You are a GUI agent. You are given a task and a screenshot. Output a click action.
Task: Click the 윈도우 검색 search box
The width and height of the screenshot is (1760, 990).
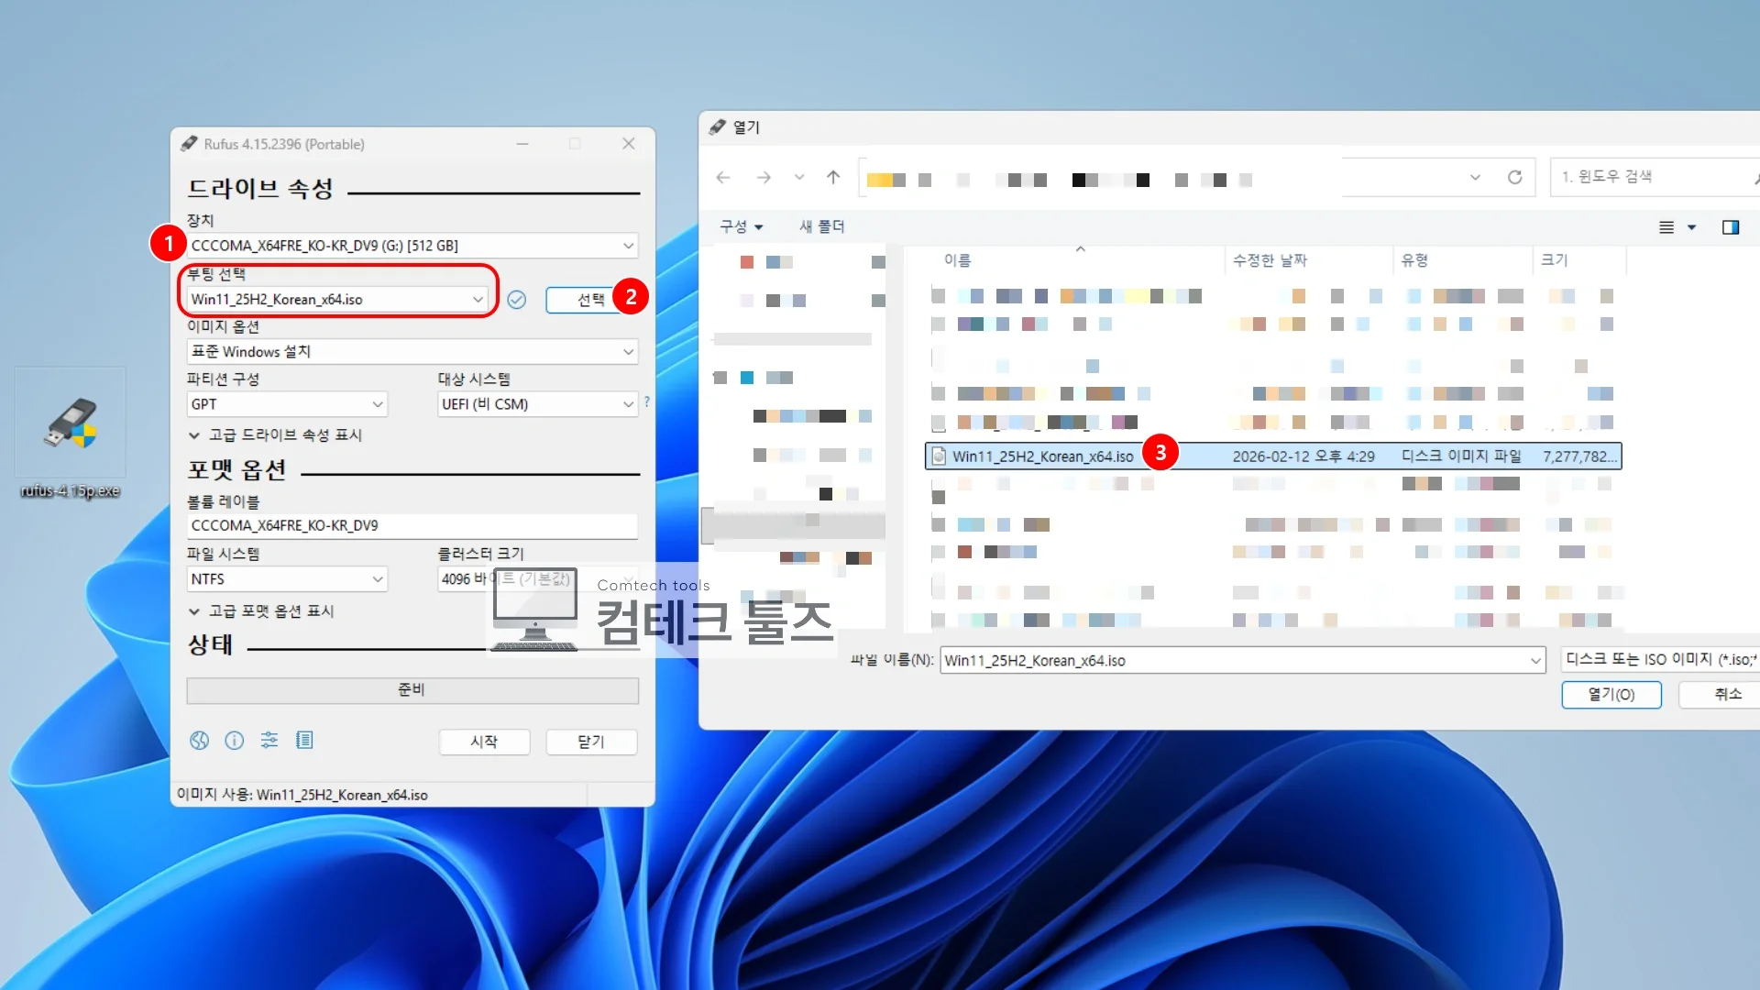pyautogui.click(x=1655, y=177)
